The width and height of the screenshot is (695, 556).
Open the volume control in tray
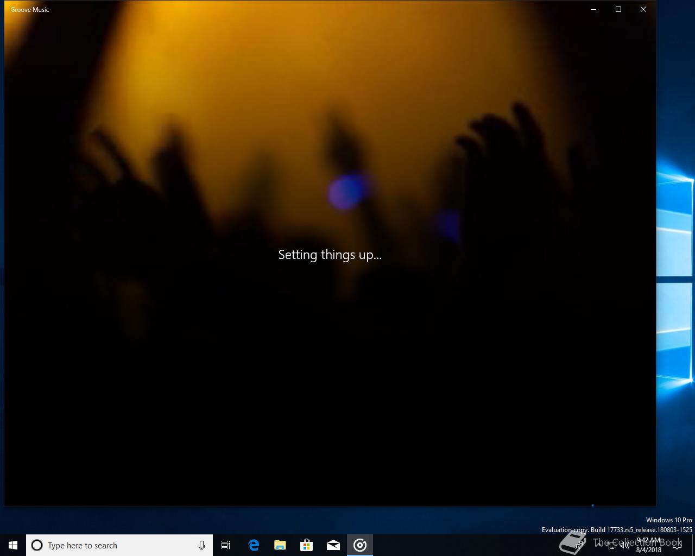point(625,545)
